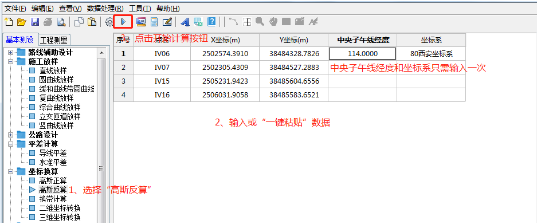The width and height of the screenshot is (541, 224).
Task: Click the pencil edit note icon
Action: 167,22
